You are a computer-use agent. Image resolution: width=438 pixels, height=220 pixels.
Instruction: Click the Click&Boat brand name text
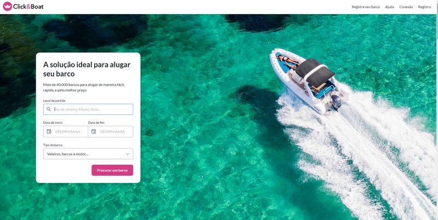(x=28, y=7)
